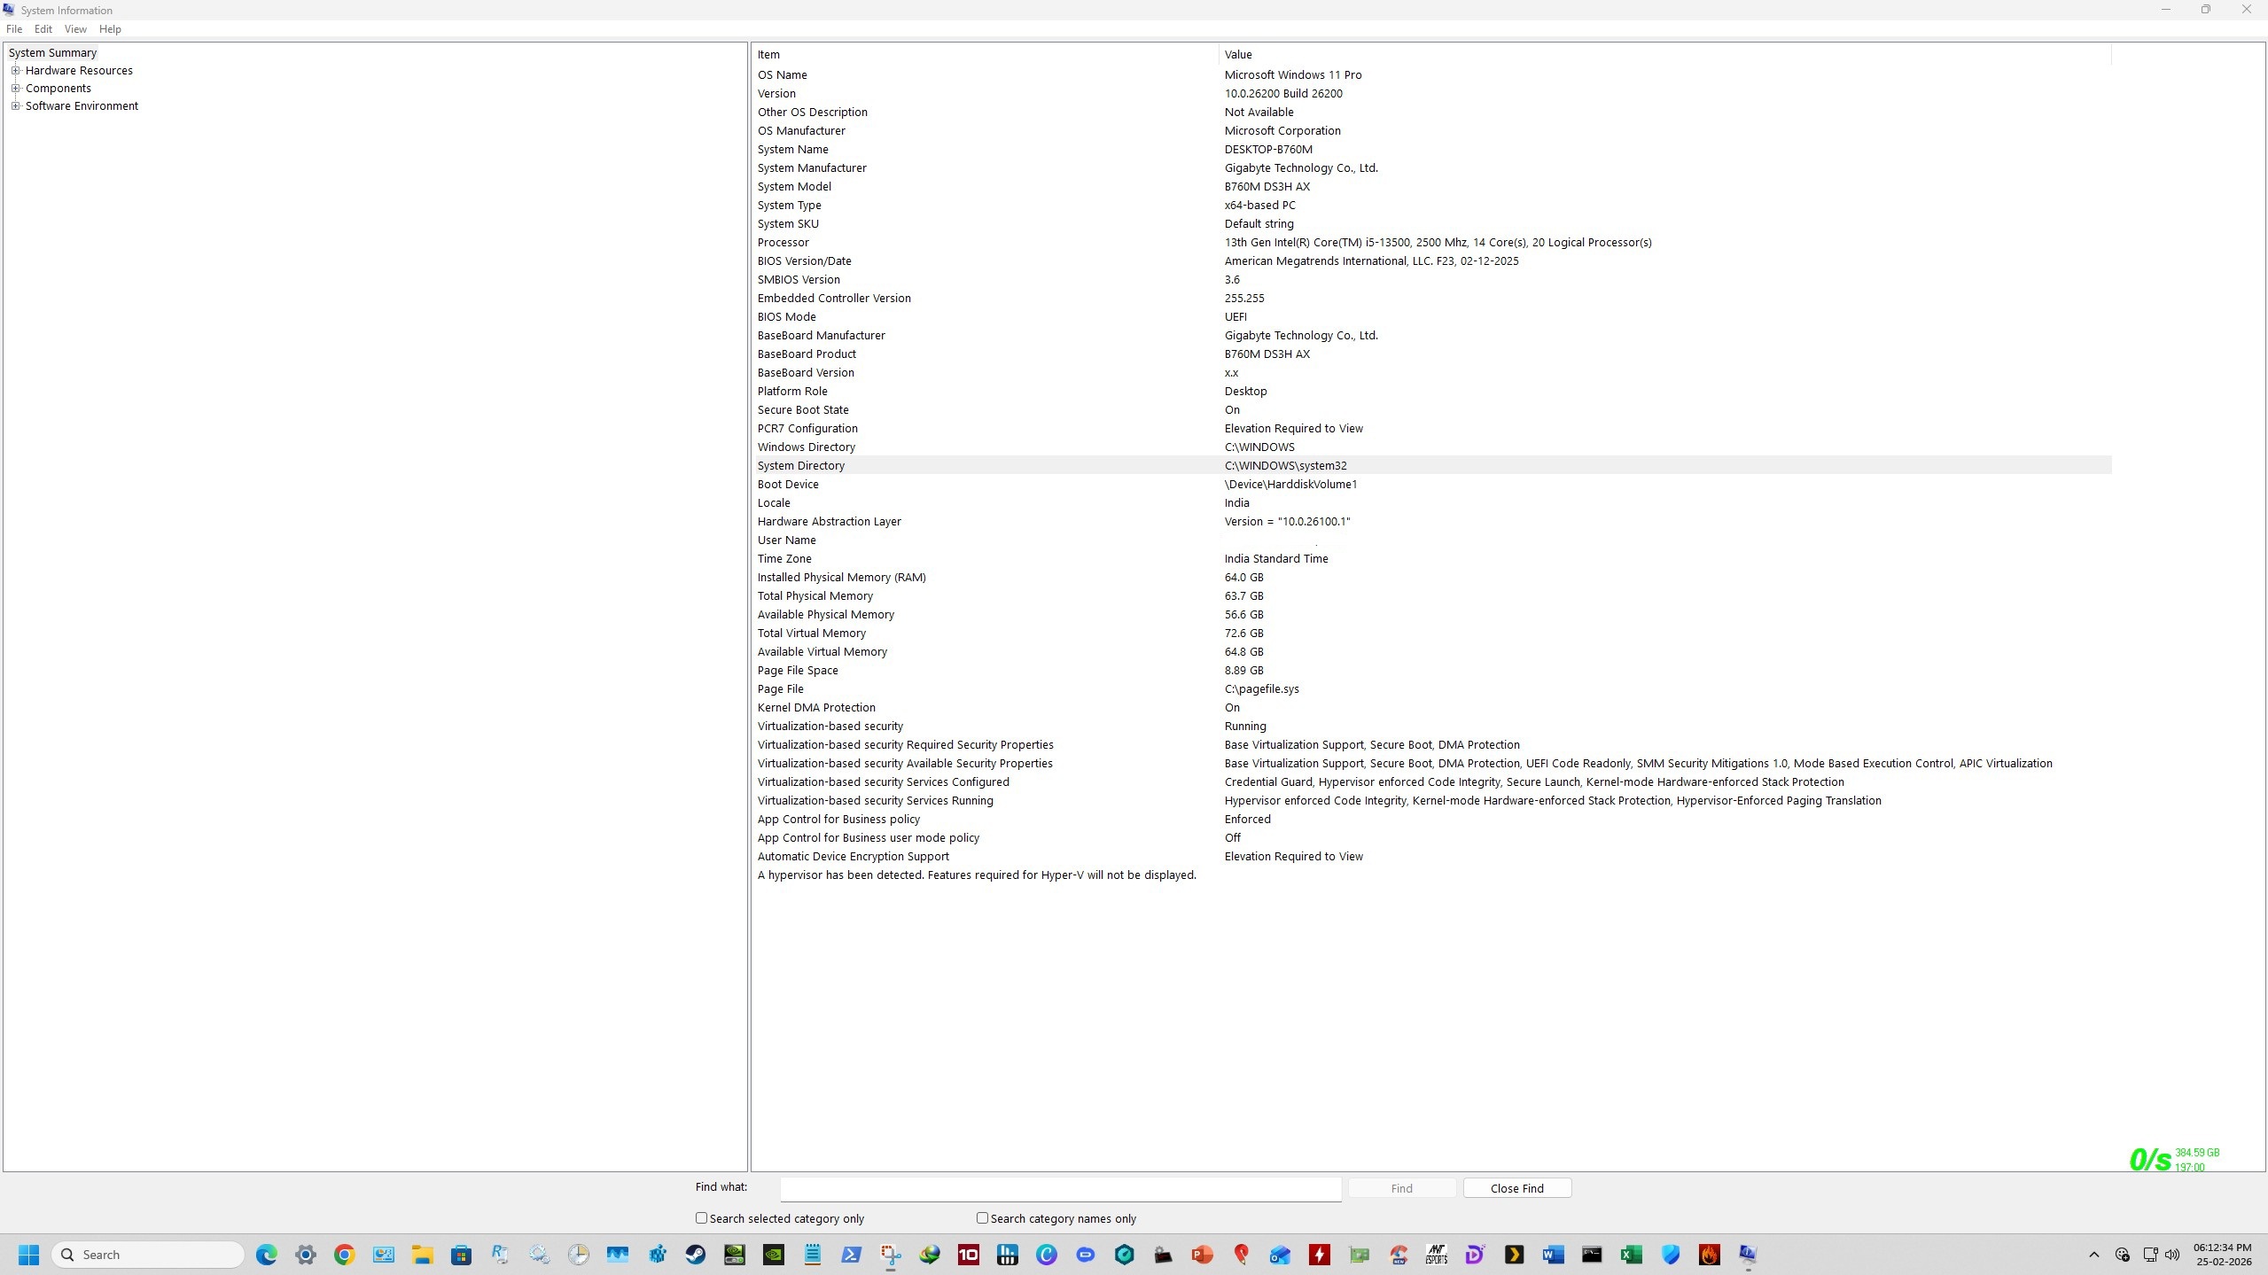
Task: Click the speaker volume tray icon
Action: point(2172,1255)
